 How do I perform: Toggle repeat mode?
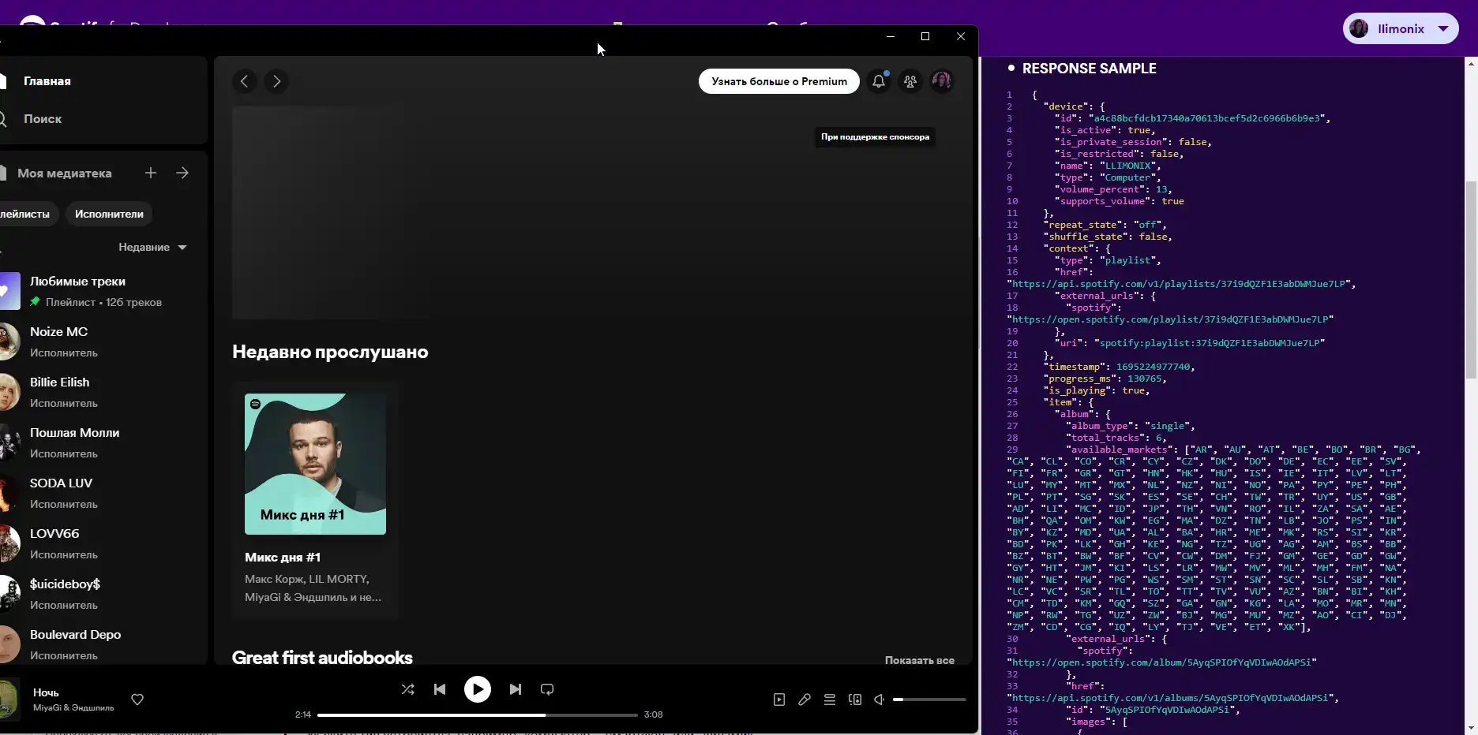(547, 689)
